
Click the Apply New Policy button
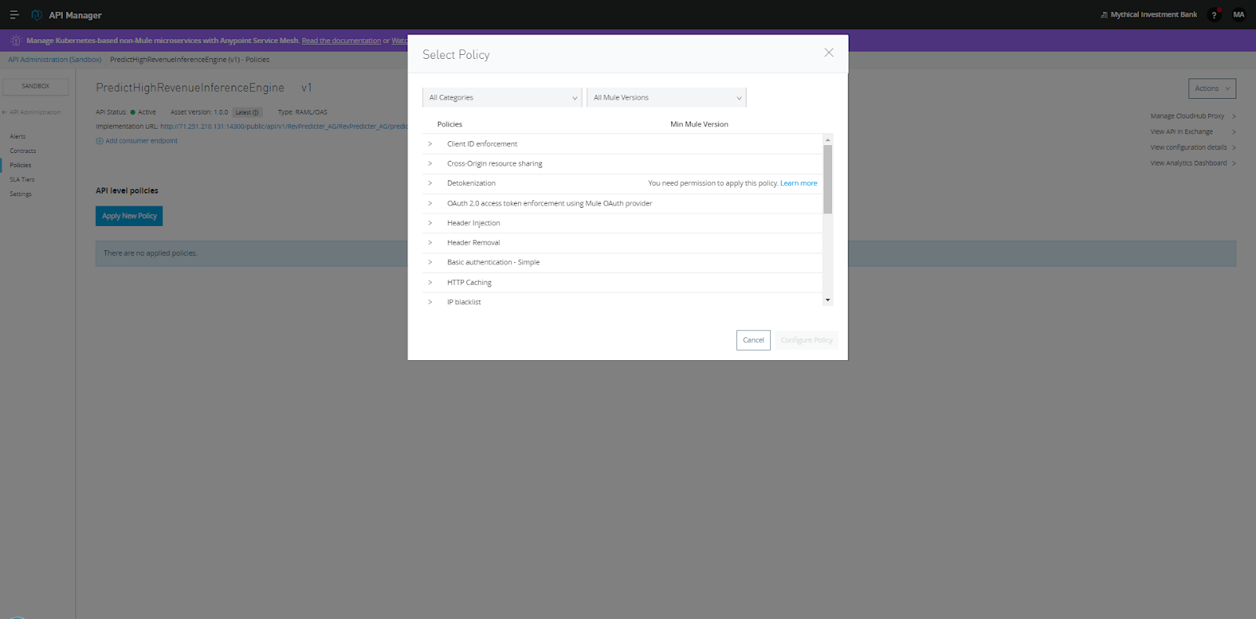[130, 216]
